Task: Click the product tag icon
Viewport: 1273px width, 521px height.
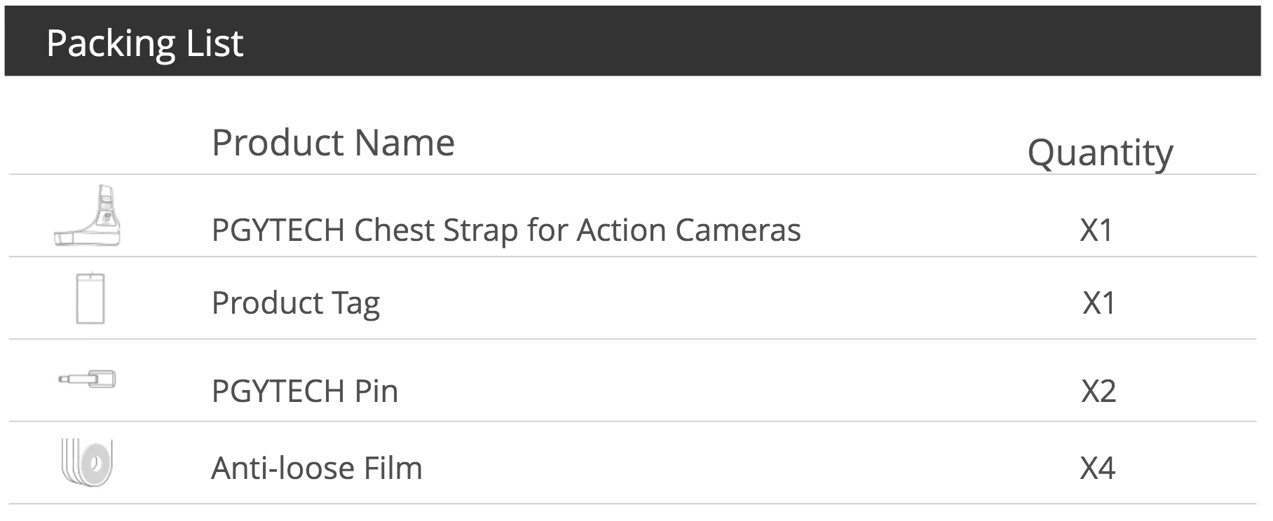Action: point(90,298)
